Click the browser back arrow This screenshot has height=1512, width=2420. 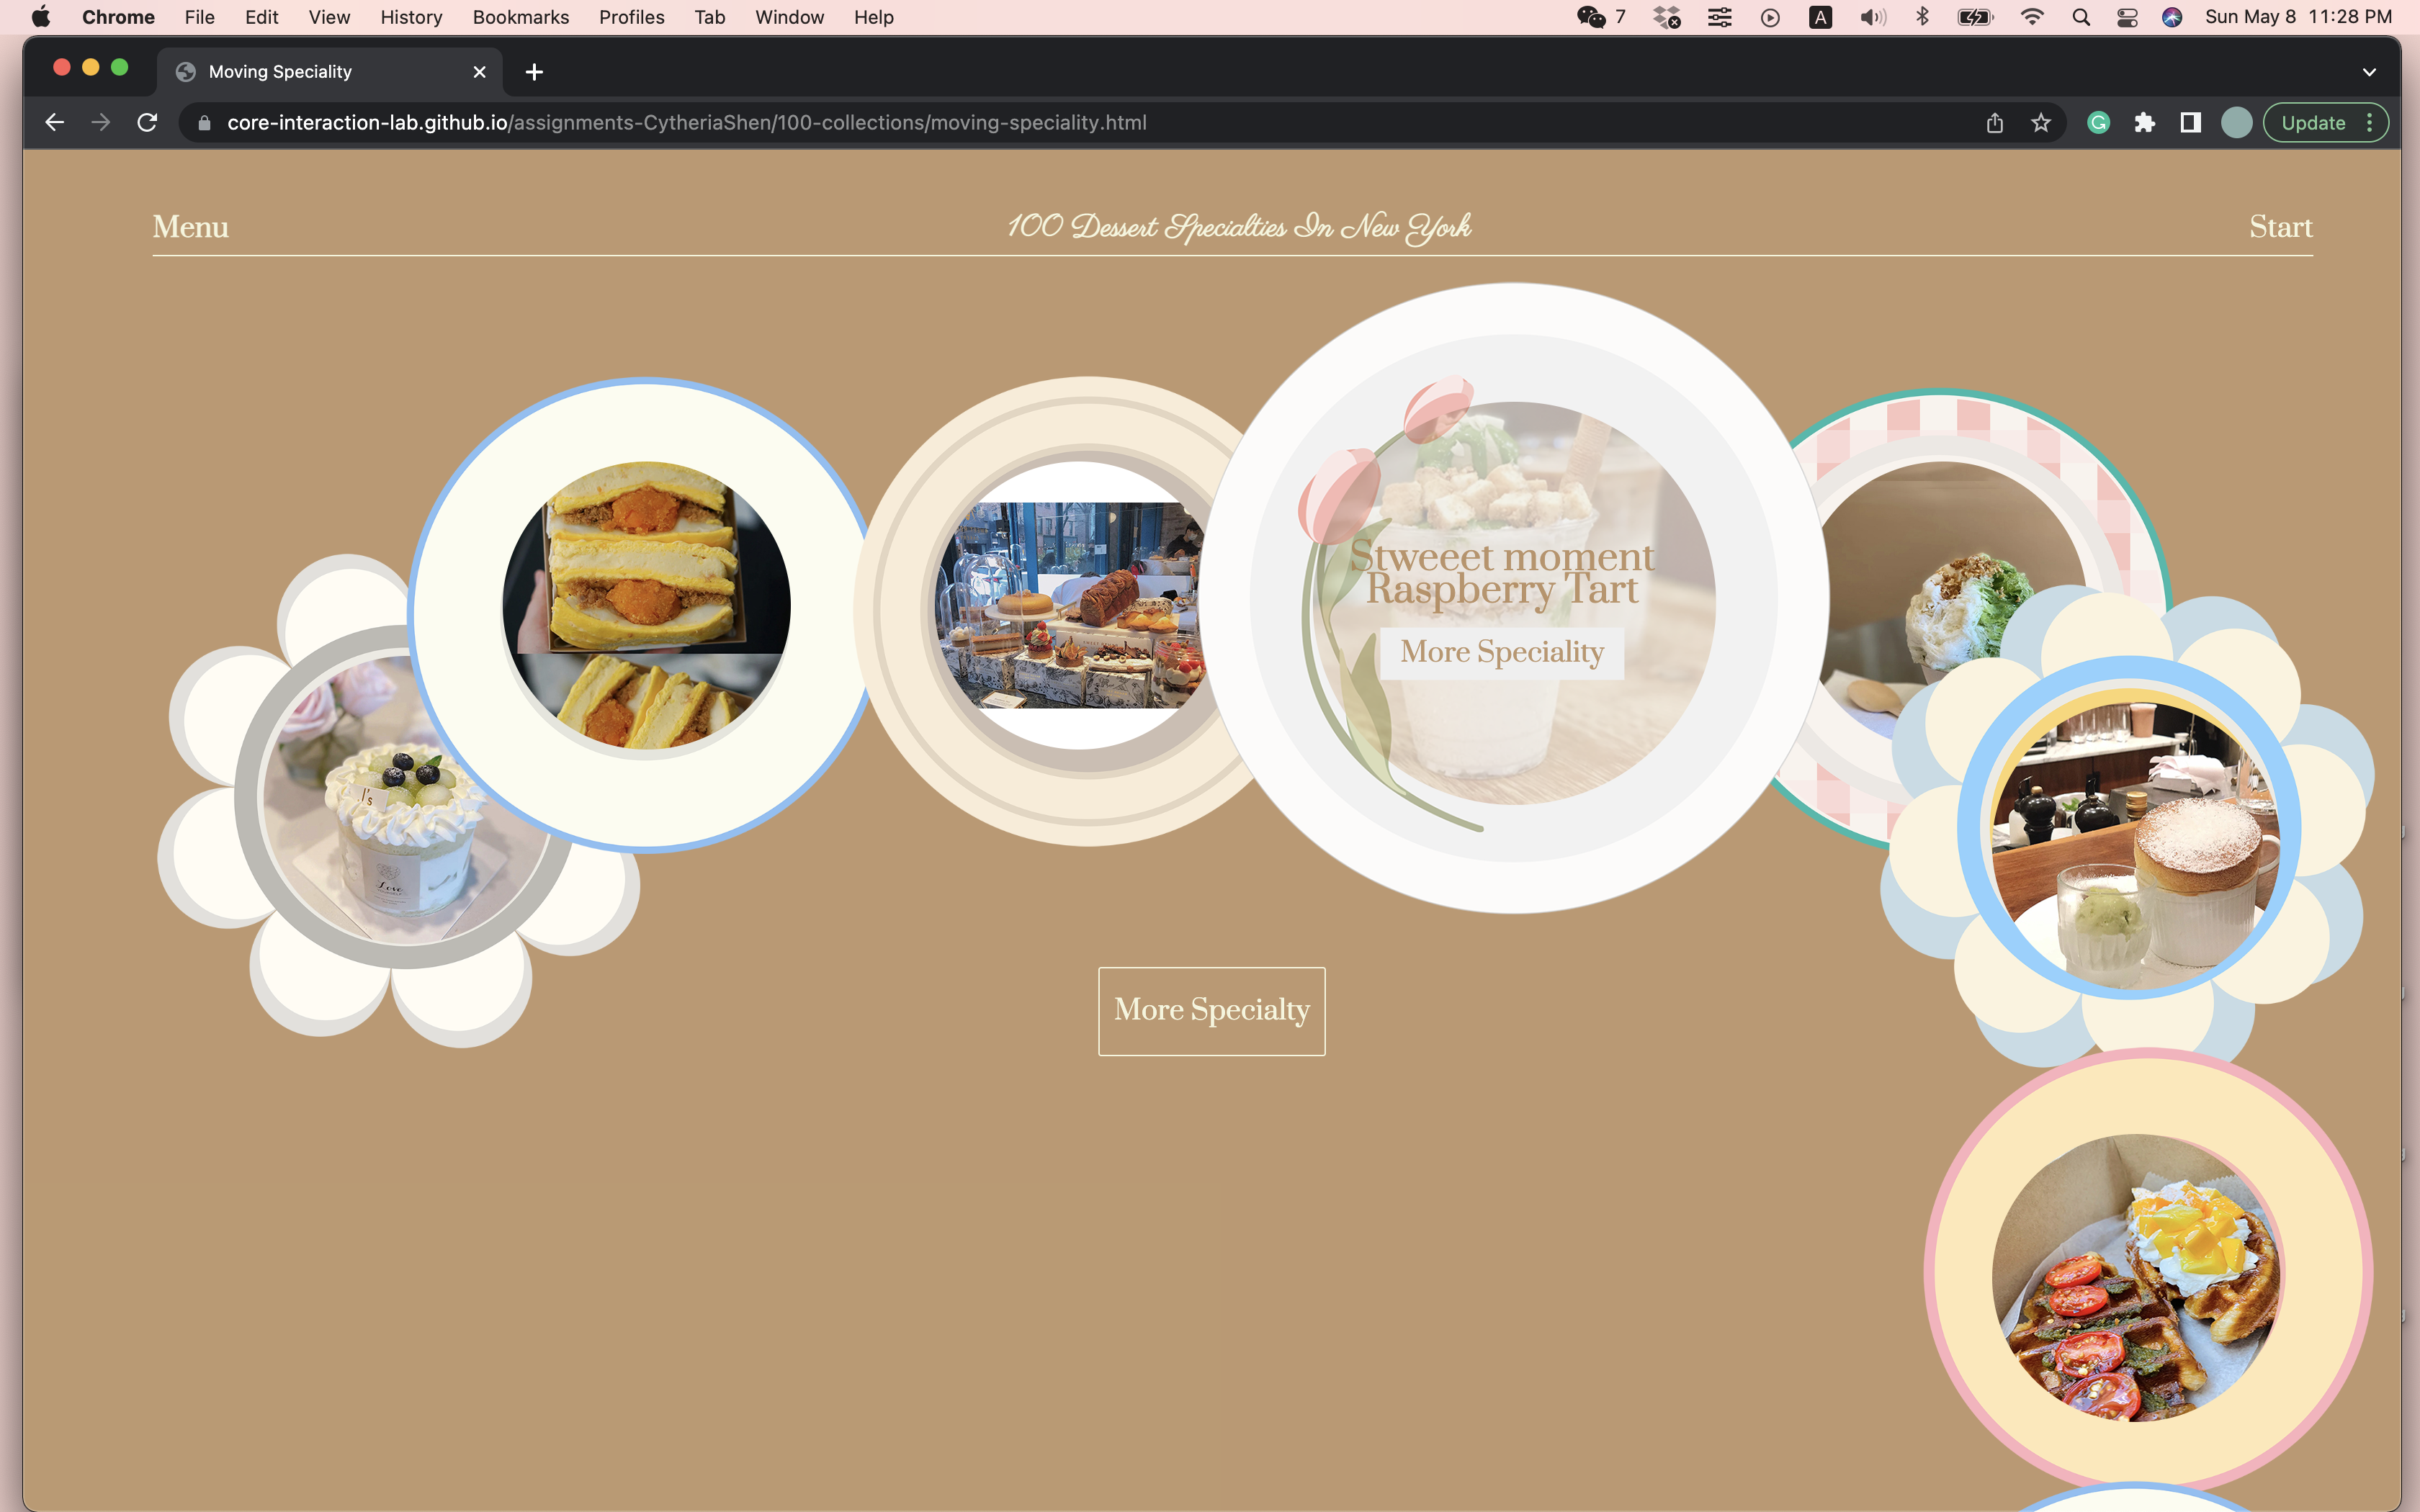(x=54, y=122)
